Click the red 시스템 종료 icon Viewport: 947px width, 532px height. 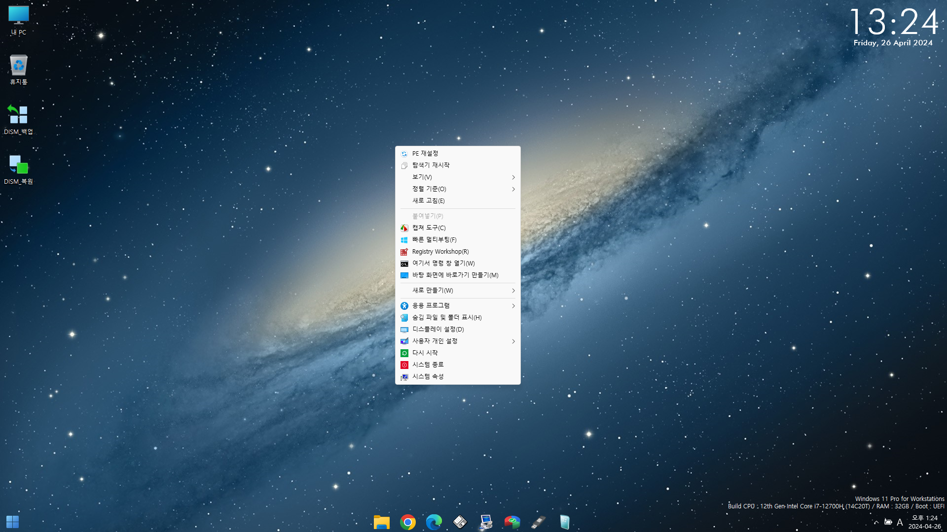[404, 365]
